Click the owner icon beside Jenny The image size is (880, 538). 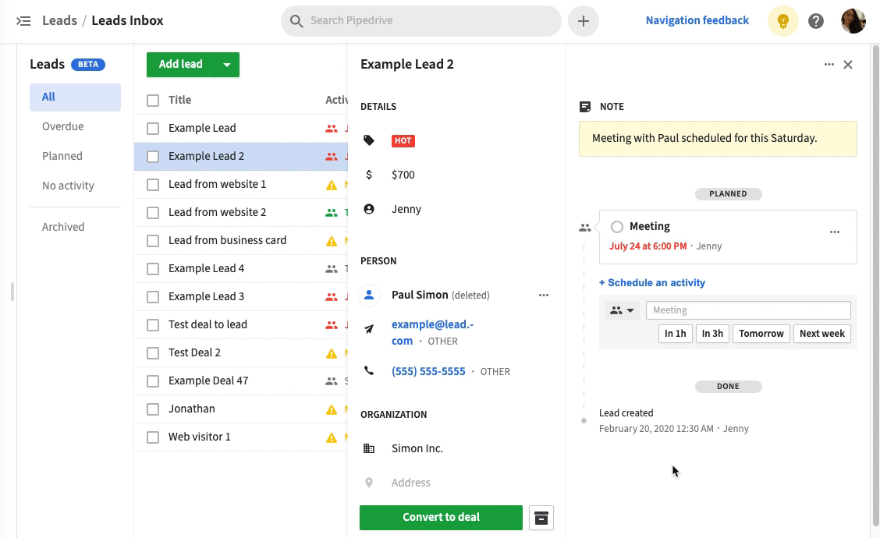pos(369,209)
